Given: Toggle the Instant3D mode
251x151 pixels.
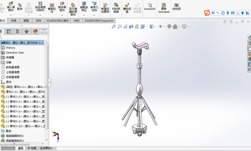Looking at the screenshot, I should (x=150, y=7).
